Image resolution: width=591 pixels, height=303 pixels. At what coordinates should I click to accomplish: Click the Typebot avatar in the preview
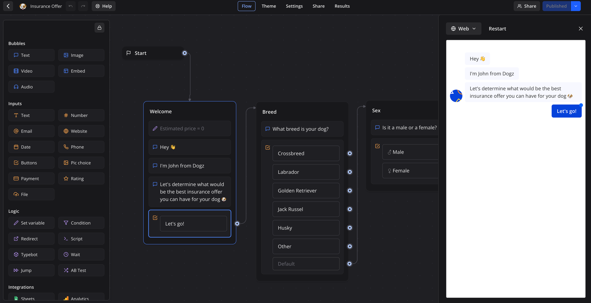point(456,96)
